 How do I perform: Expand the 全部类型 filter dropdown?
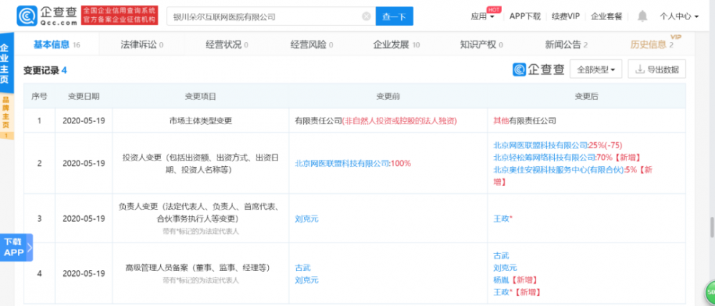click(598, 69)
